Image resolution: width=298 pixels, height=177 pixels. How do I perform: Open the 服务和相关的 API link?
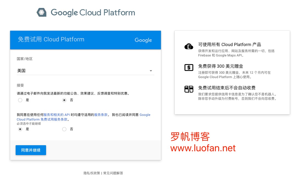pos(57,115)
